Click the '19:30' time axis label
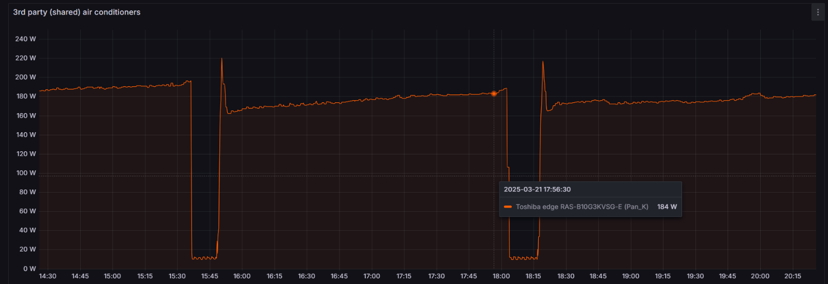 [695, 276]
